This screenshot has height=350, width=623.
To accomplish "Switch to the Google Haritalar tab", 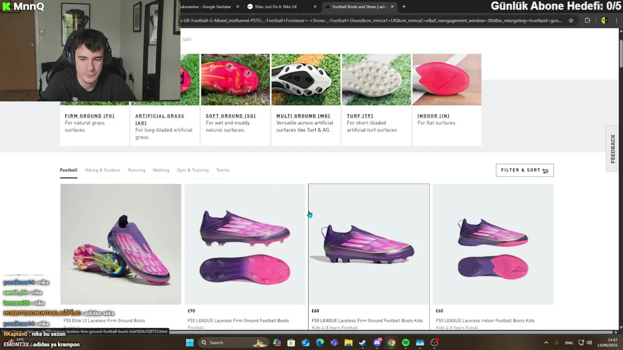I will point(207,7).
